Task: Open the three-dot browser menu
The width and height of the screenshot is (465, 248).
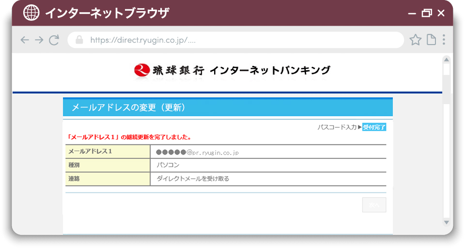Action: click(x=444, y=40)
